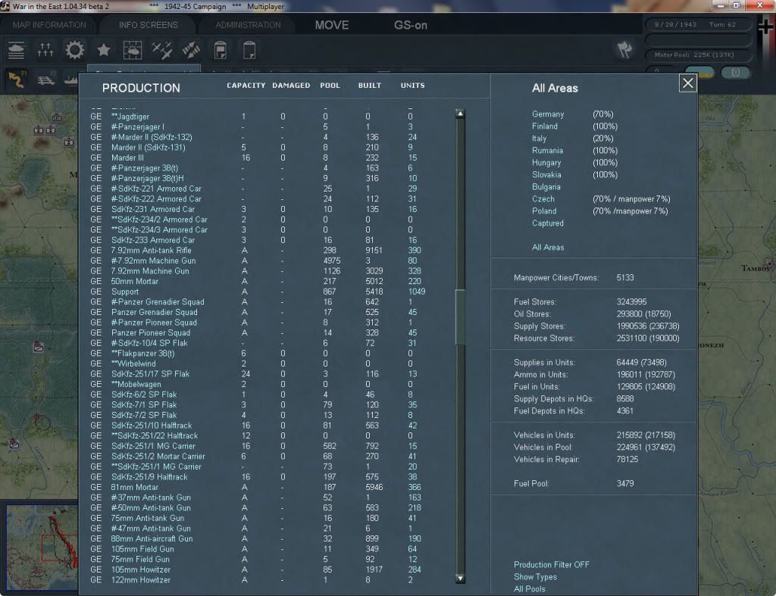This screenshot has height=596, width=776.
Task: Click the star icon in toolbar
Action: [x=103, y=51]
